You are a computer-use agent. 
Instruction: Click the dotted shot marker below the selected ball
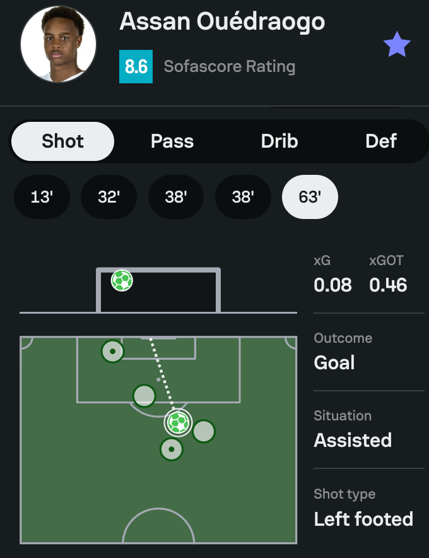(x=171, y=449)
